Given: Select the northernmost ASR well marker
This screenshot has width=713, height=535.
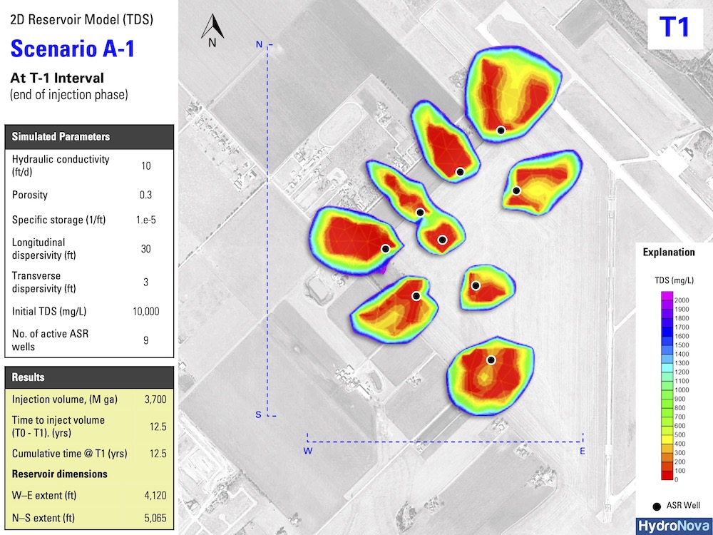Looking at the screenshot, I should click(501, 130).
